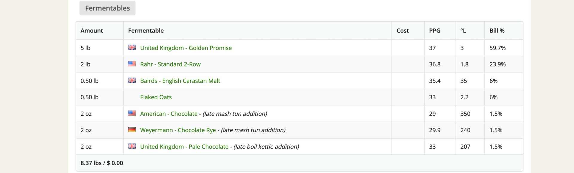Open United Kingdom - Golden Promise link
Image resolution: width=574 pixels, height=173 pixels.
tap(186, 48)
